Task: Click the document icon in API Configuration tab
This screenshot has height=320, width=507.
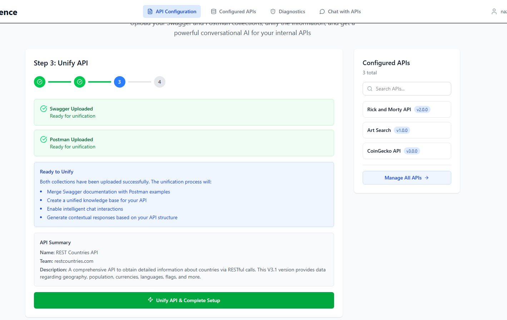Action: (x=150, y=11)
